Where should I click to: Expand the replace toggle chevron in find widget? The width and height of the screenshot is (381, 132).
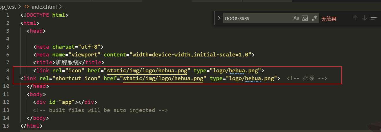(219, 18)
